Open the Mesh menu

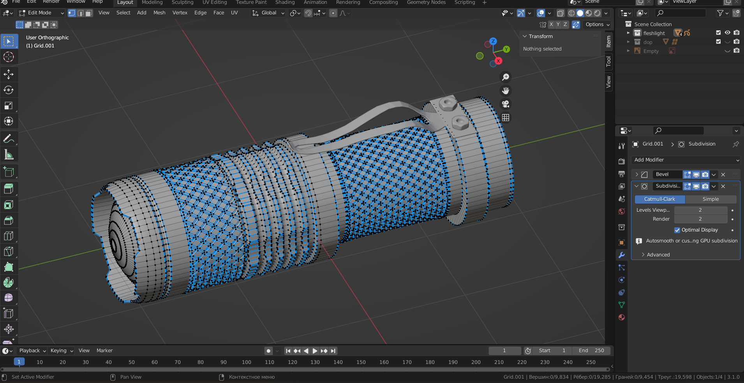point(159,13)
